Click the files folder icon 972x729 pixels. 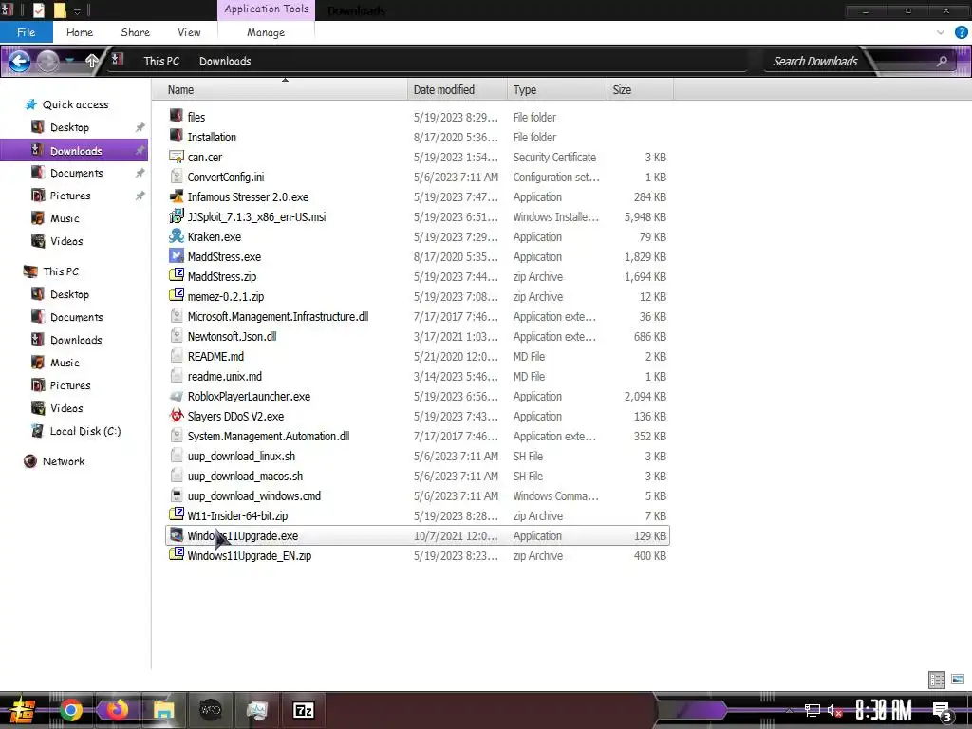[177, 117]
